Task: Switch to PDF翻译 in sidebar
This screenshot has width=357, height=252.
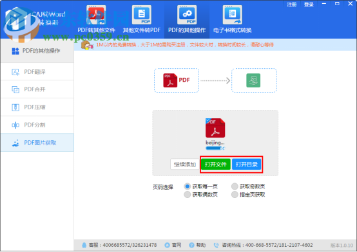Action: coord(37,72)
